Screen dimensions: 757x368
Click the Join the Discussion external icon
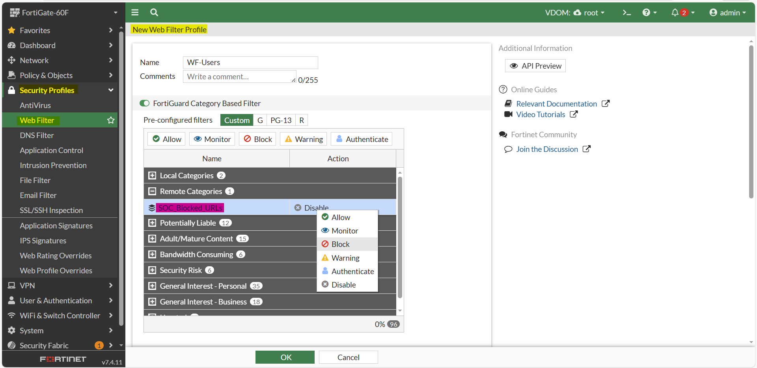[x=587, y=149]
